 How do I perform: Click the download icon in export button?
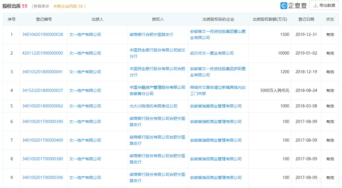click(x=315, y=5)
